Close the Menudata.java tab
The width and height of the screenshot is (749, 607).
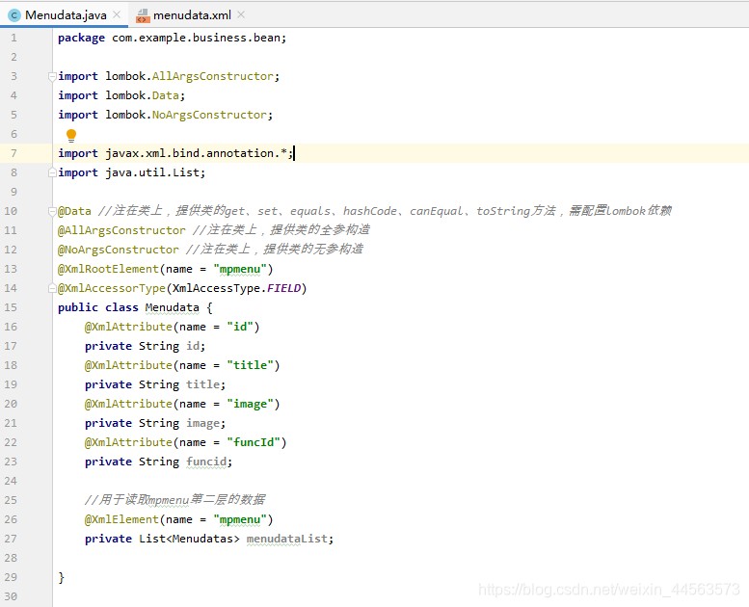tap(117, 14)
